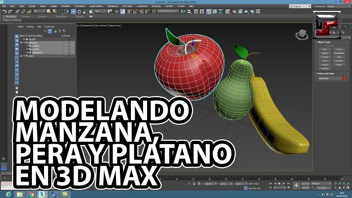
Task: Open the Rendering menu
Action: coord(113,6)
